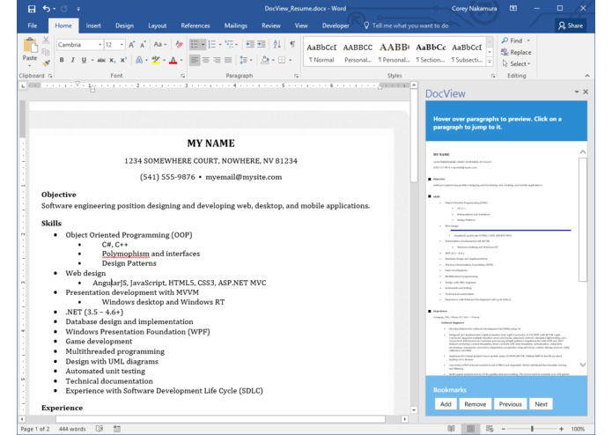Switch to the Insert tab
Image resolution: width=612 pixels, height=435 pixels.
click(x=93, y=26)
